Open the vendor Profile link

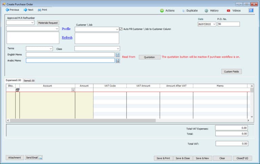[66, 29]
